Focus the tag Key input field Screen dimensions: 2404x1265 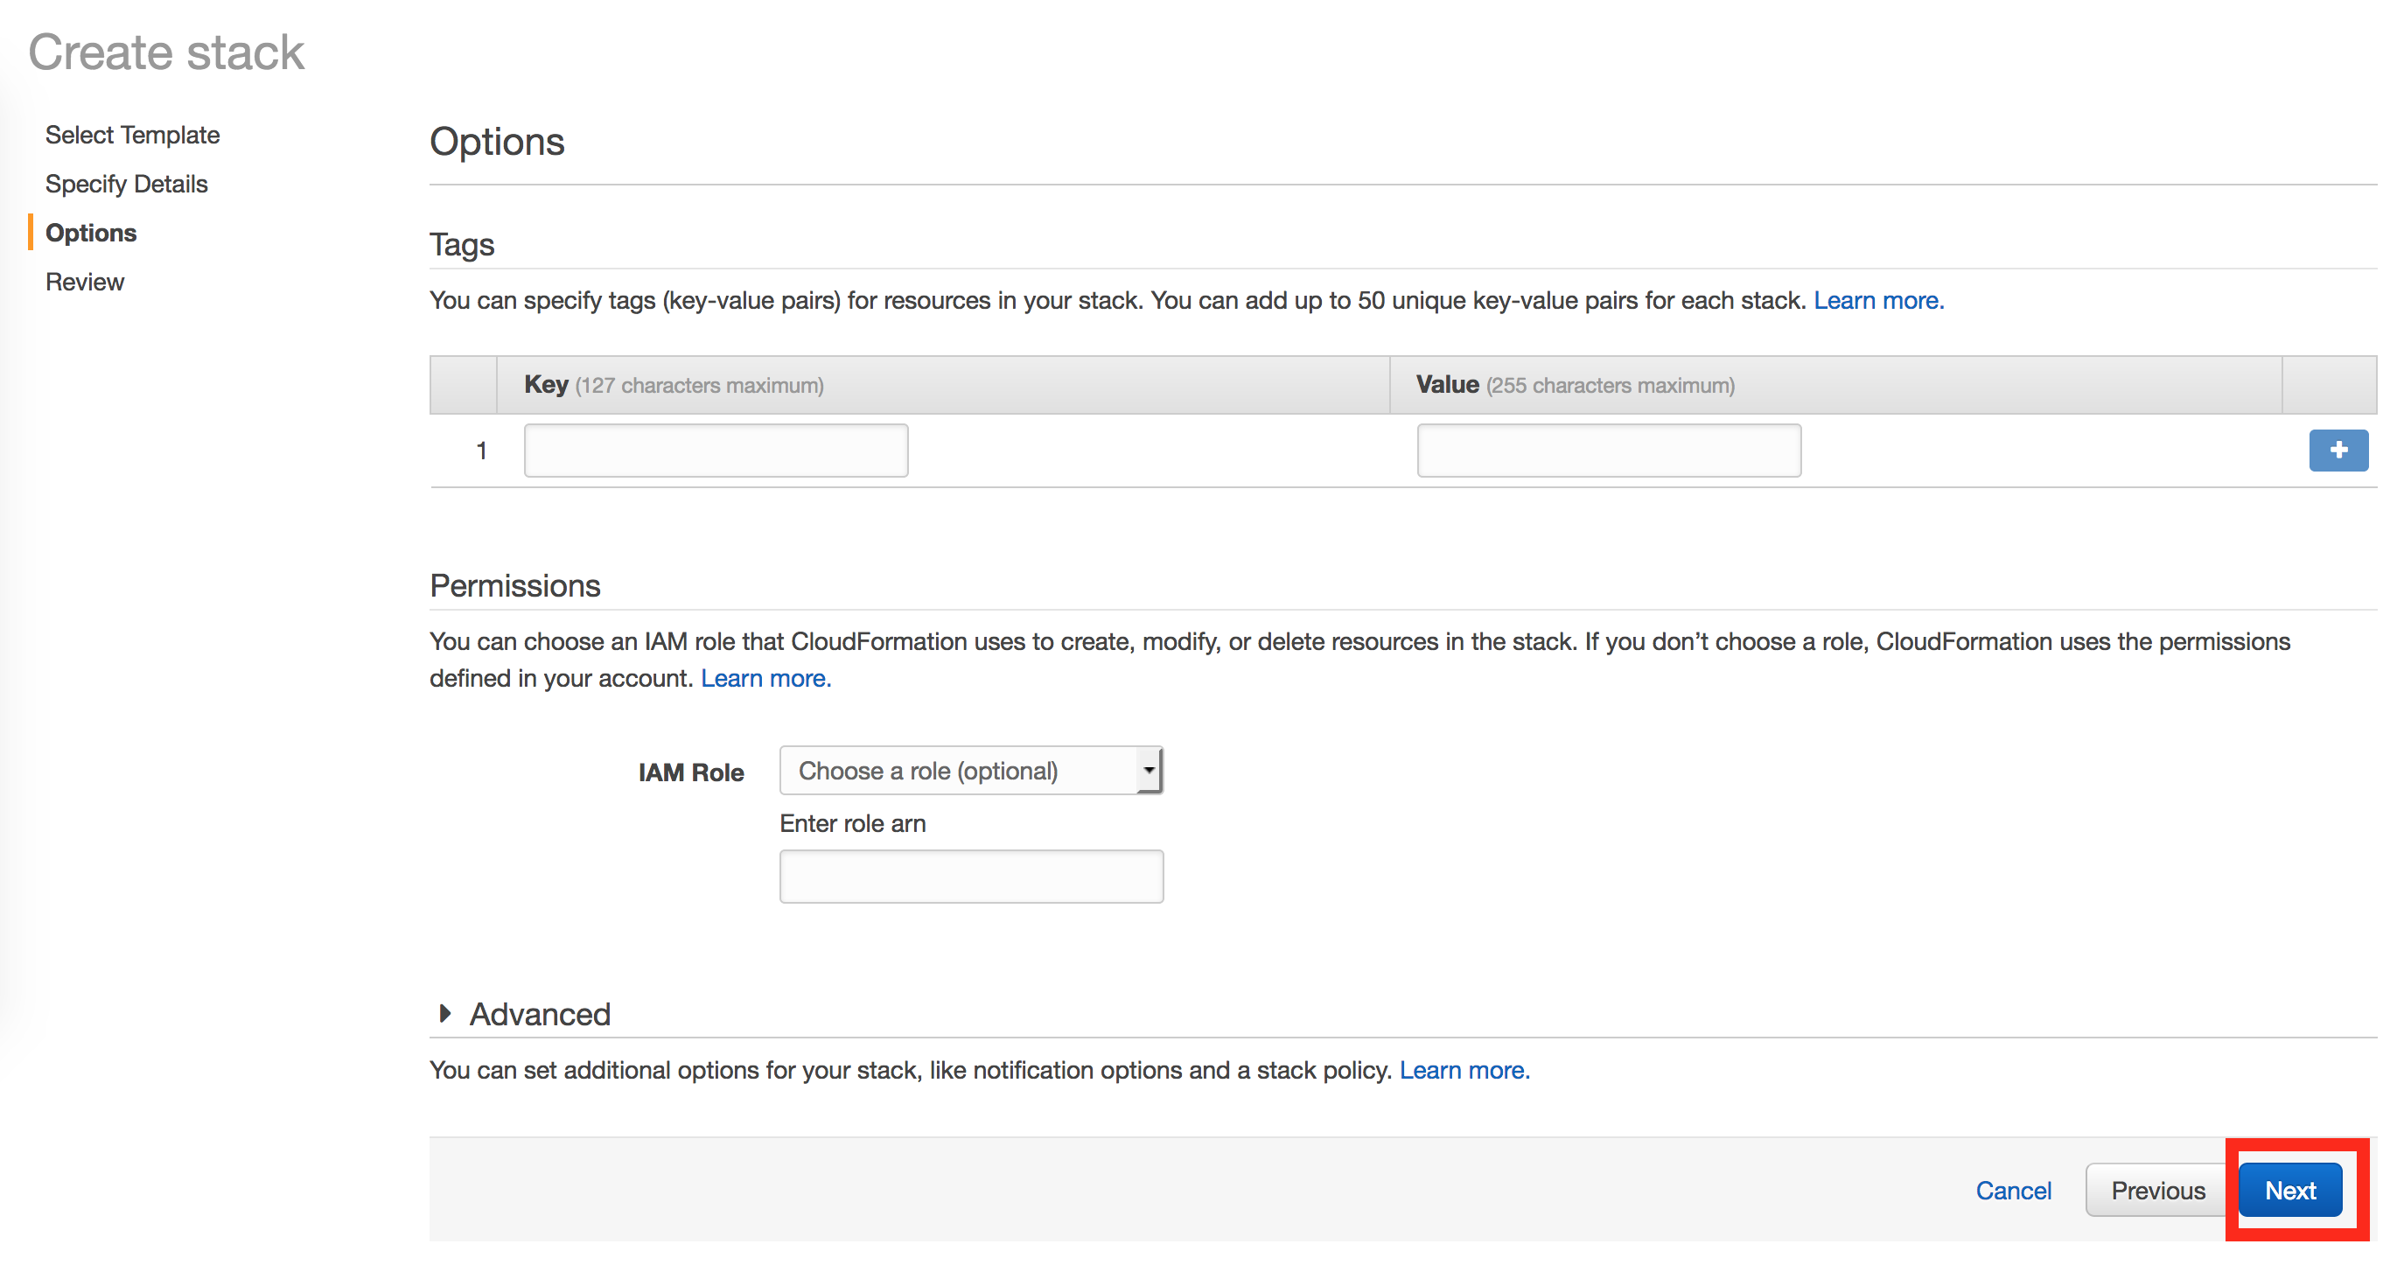(x=716, y=450)
